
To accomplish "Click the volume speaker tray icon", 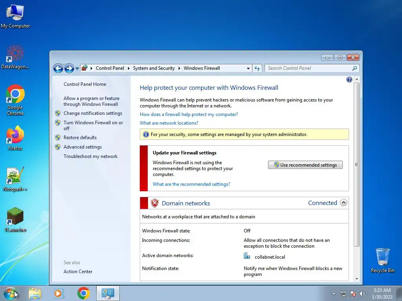I will (362, 294).
